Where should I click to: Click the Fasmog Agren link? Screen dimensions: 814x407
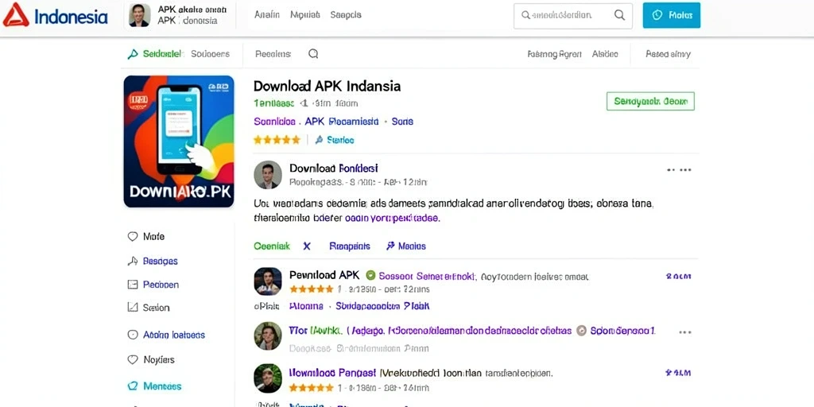click(x=554, y=54)
